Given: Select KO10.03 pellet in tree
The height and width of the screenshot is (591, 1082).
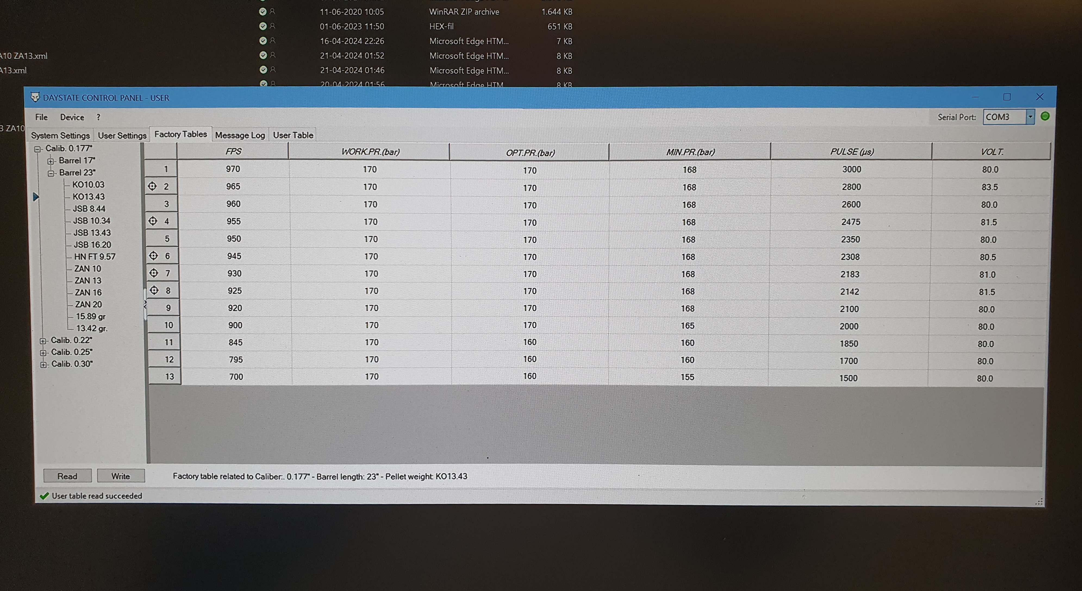Looking at the screenshot, I should [88, 185].
